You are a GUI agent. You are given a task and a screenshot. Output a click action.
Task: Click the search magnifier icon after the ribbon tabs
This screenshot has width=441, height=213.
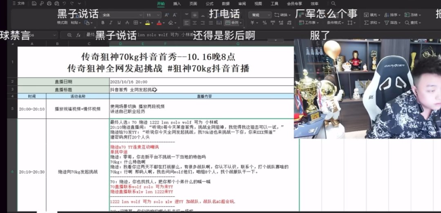pos(334,4)
